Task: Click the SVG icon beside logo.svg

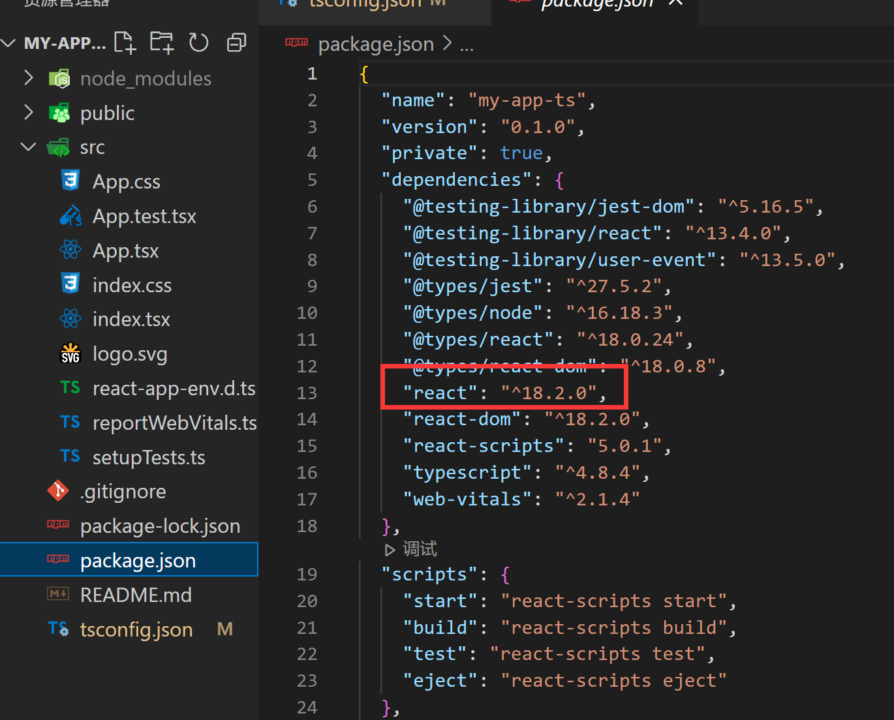Action: click(70, 353)
